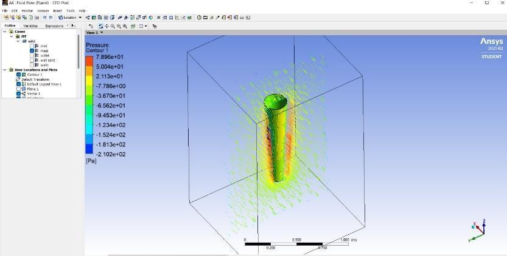Open the viewport layout dropdown arrow
The height and width of the screenshot is (256, 507).
(146, 26)
